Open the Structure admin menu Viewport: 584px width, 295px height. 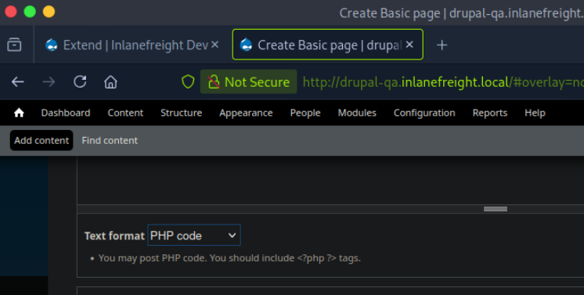(x=182, y=113)
